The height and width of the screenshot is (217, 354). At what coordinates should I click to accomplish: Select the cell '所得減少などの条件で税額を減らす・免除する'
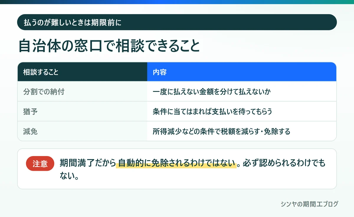[x=242, y=131]
